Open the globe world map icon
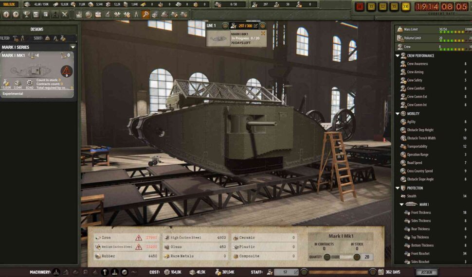 89,15
